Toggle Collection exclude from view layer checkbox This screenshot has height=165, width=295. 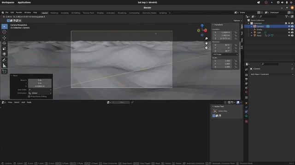286,23
